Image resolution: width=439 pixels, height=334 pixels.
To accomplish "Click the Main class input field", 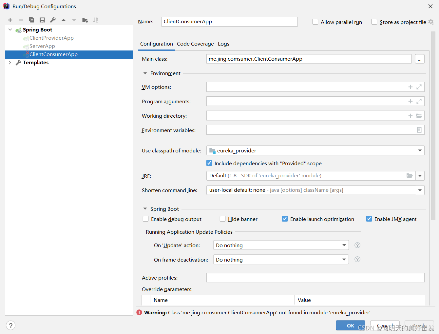I will (x=309, y=59).
